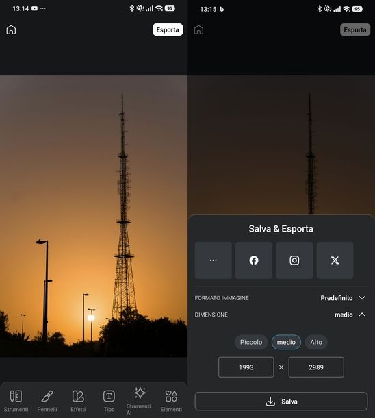Open the Strumenti tools icon
This screenshot has width=375, height=418.
[x=16, y=396]
